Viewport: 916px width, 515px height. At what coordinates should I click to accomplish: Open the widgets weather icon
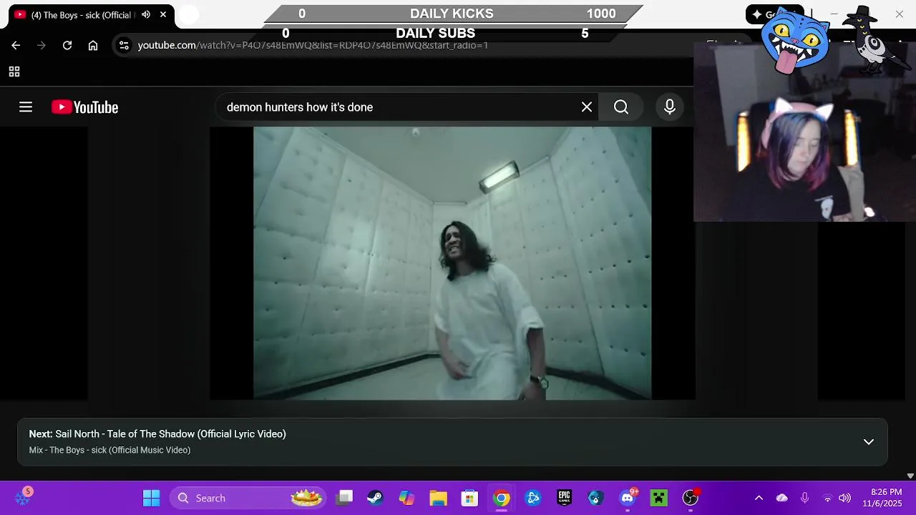point(23,497)
